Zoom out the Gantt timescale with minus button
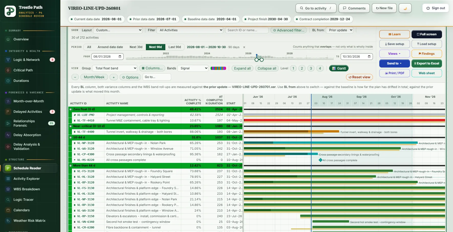 click(x=75, y=77)
